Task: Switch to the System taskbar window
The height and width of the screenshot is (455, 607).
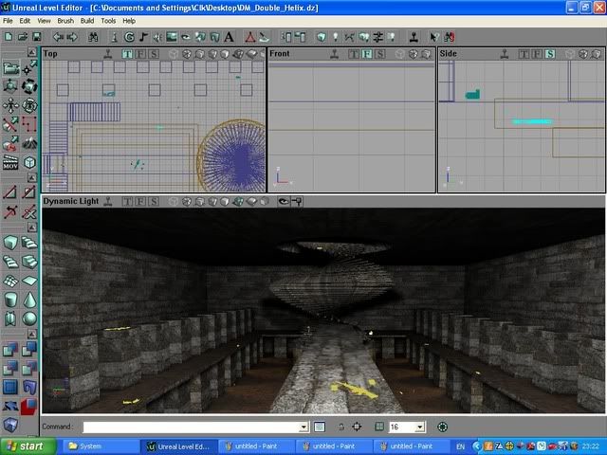Action: click(100, 446)
